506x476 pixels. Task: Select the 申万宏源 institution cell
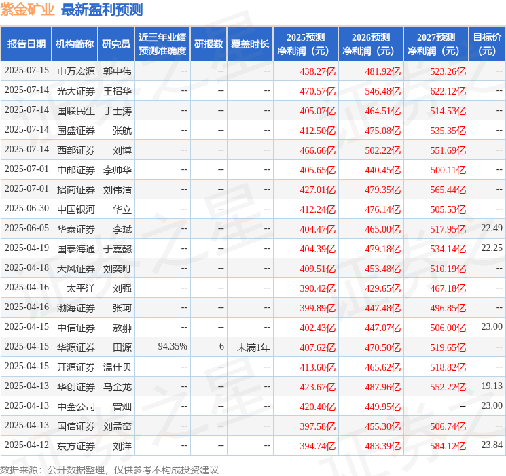click(x=76, y=71)
